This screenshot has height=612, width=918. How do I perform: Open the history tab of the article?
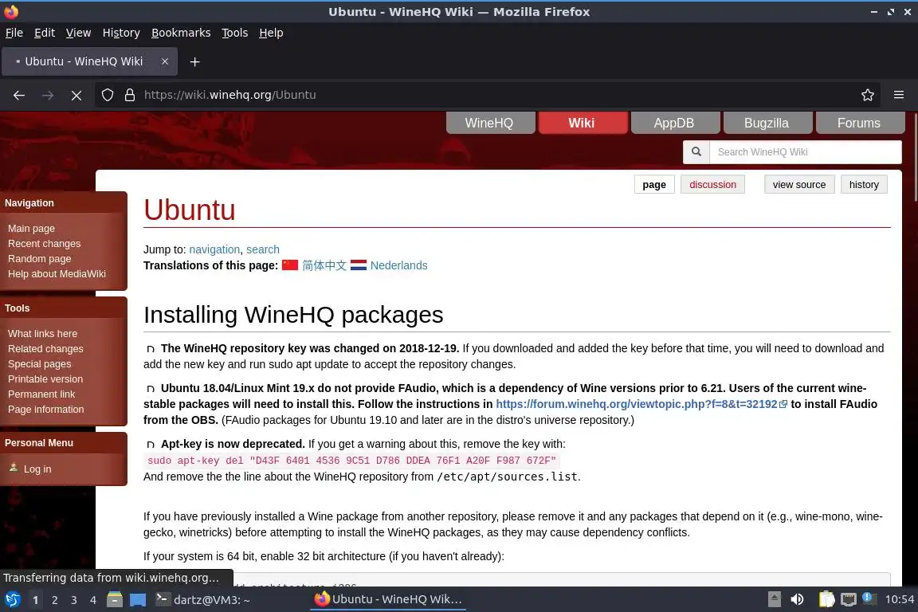pos(864,185)
